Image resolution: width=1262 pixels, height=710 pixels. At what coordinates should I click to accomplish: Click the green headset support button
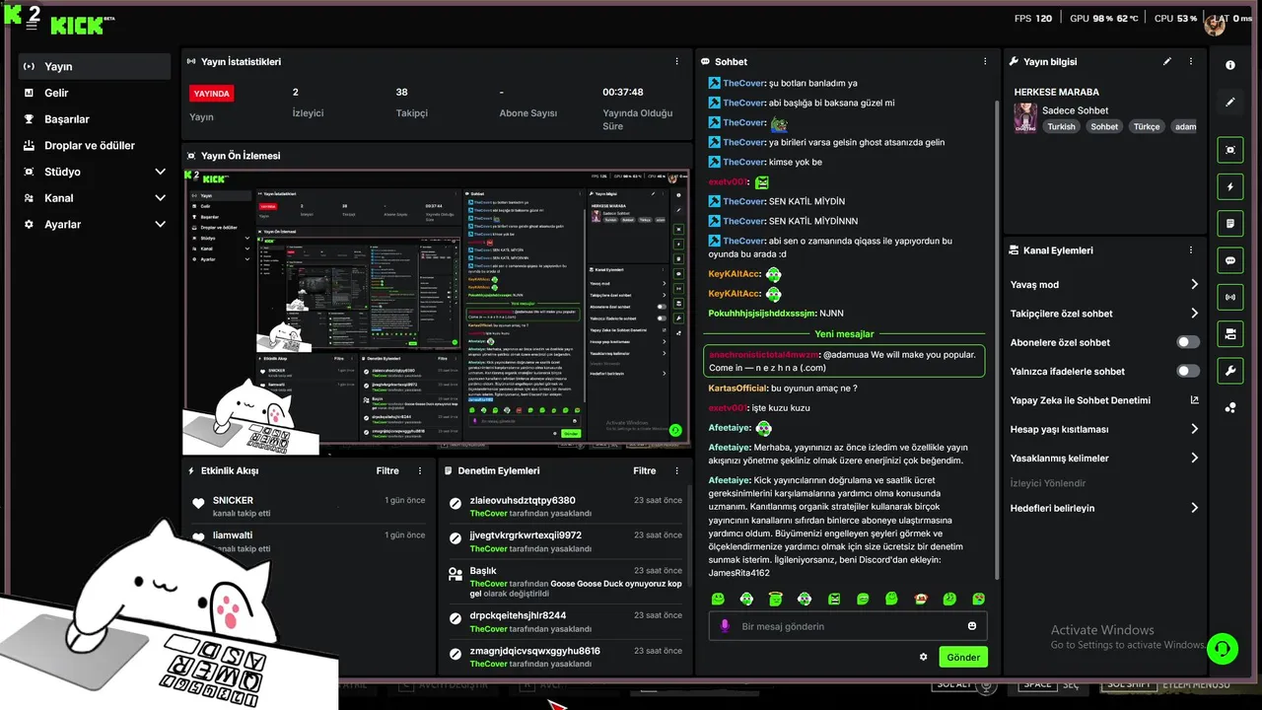click(1223, 648)
